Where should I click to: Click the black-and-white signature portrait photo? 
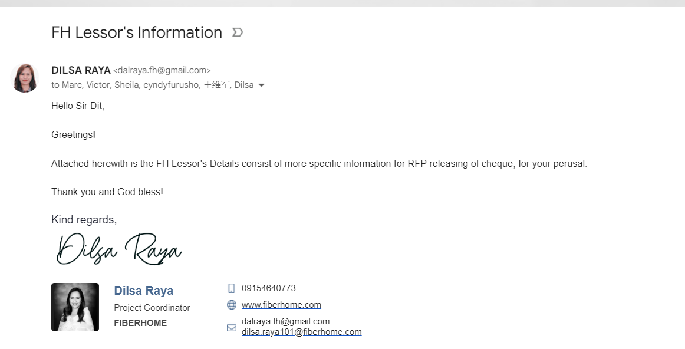click(x=75, y=307)
